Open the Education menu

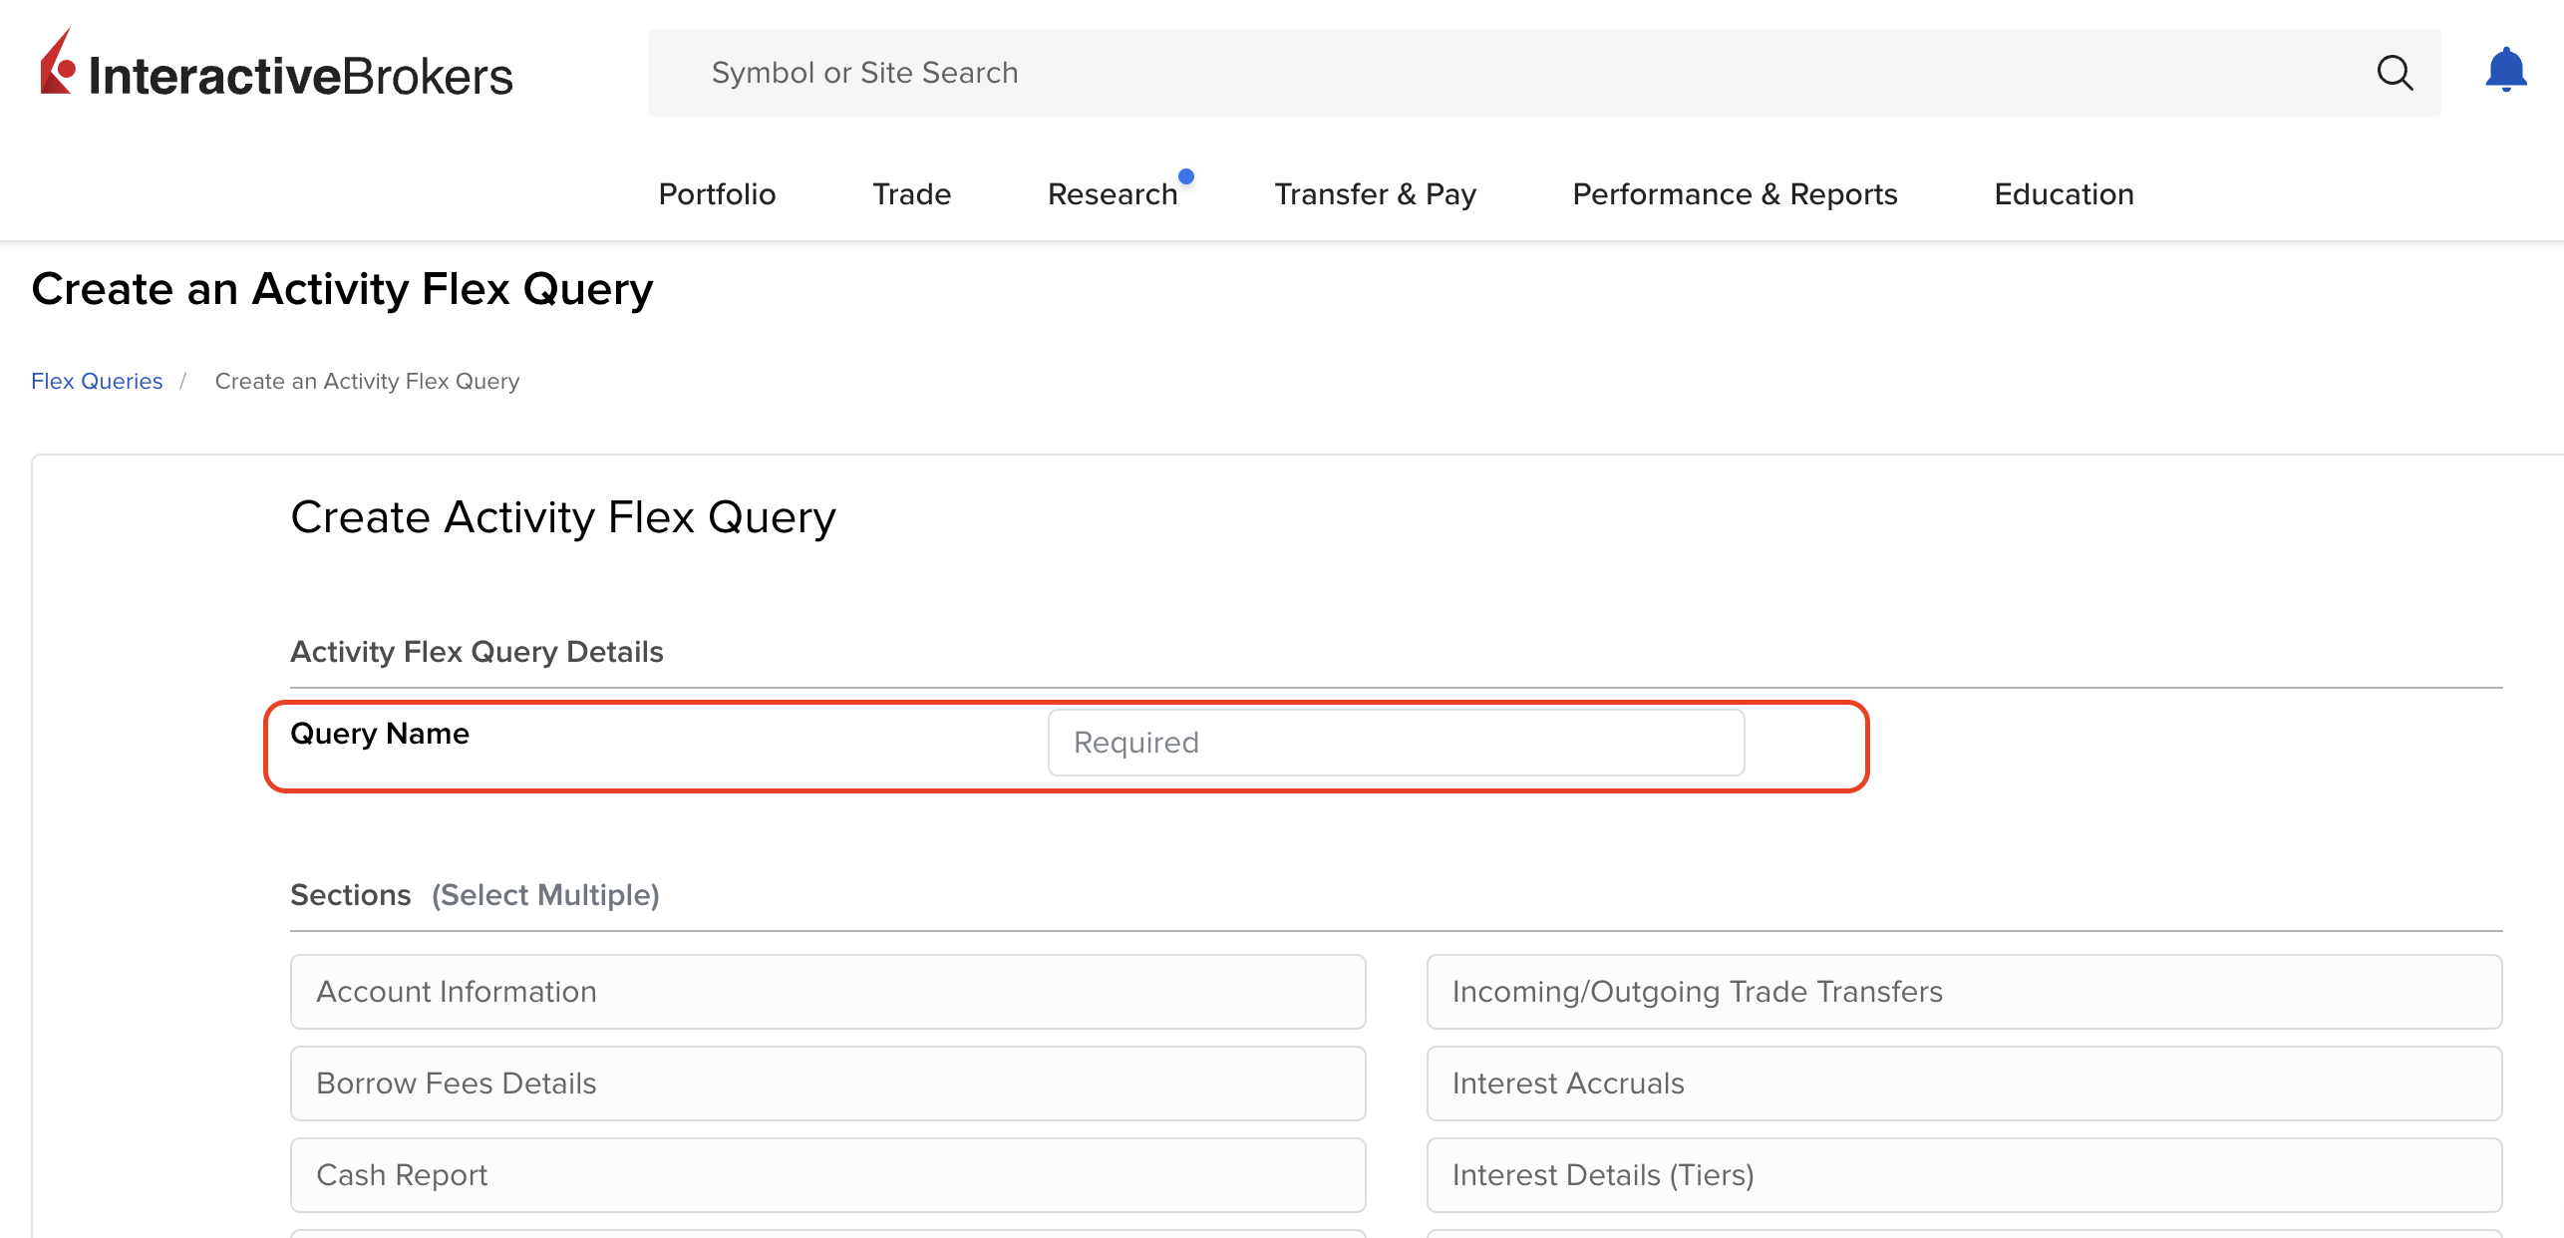tap(2063, 193)
